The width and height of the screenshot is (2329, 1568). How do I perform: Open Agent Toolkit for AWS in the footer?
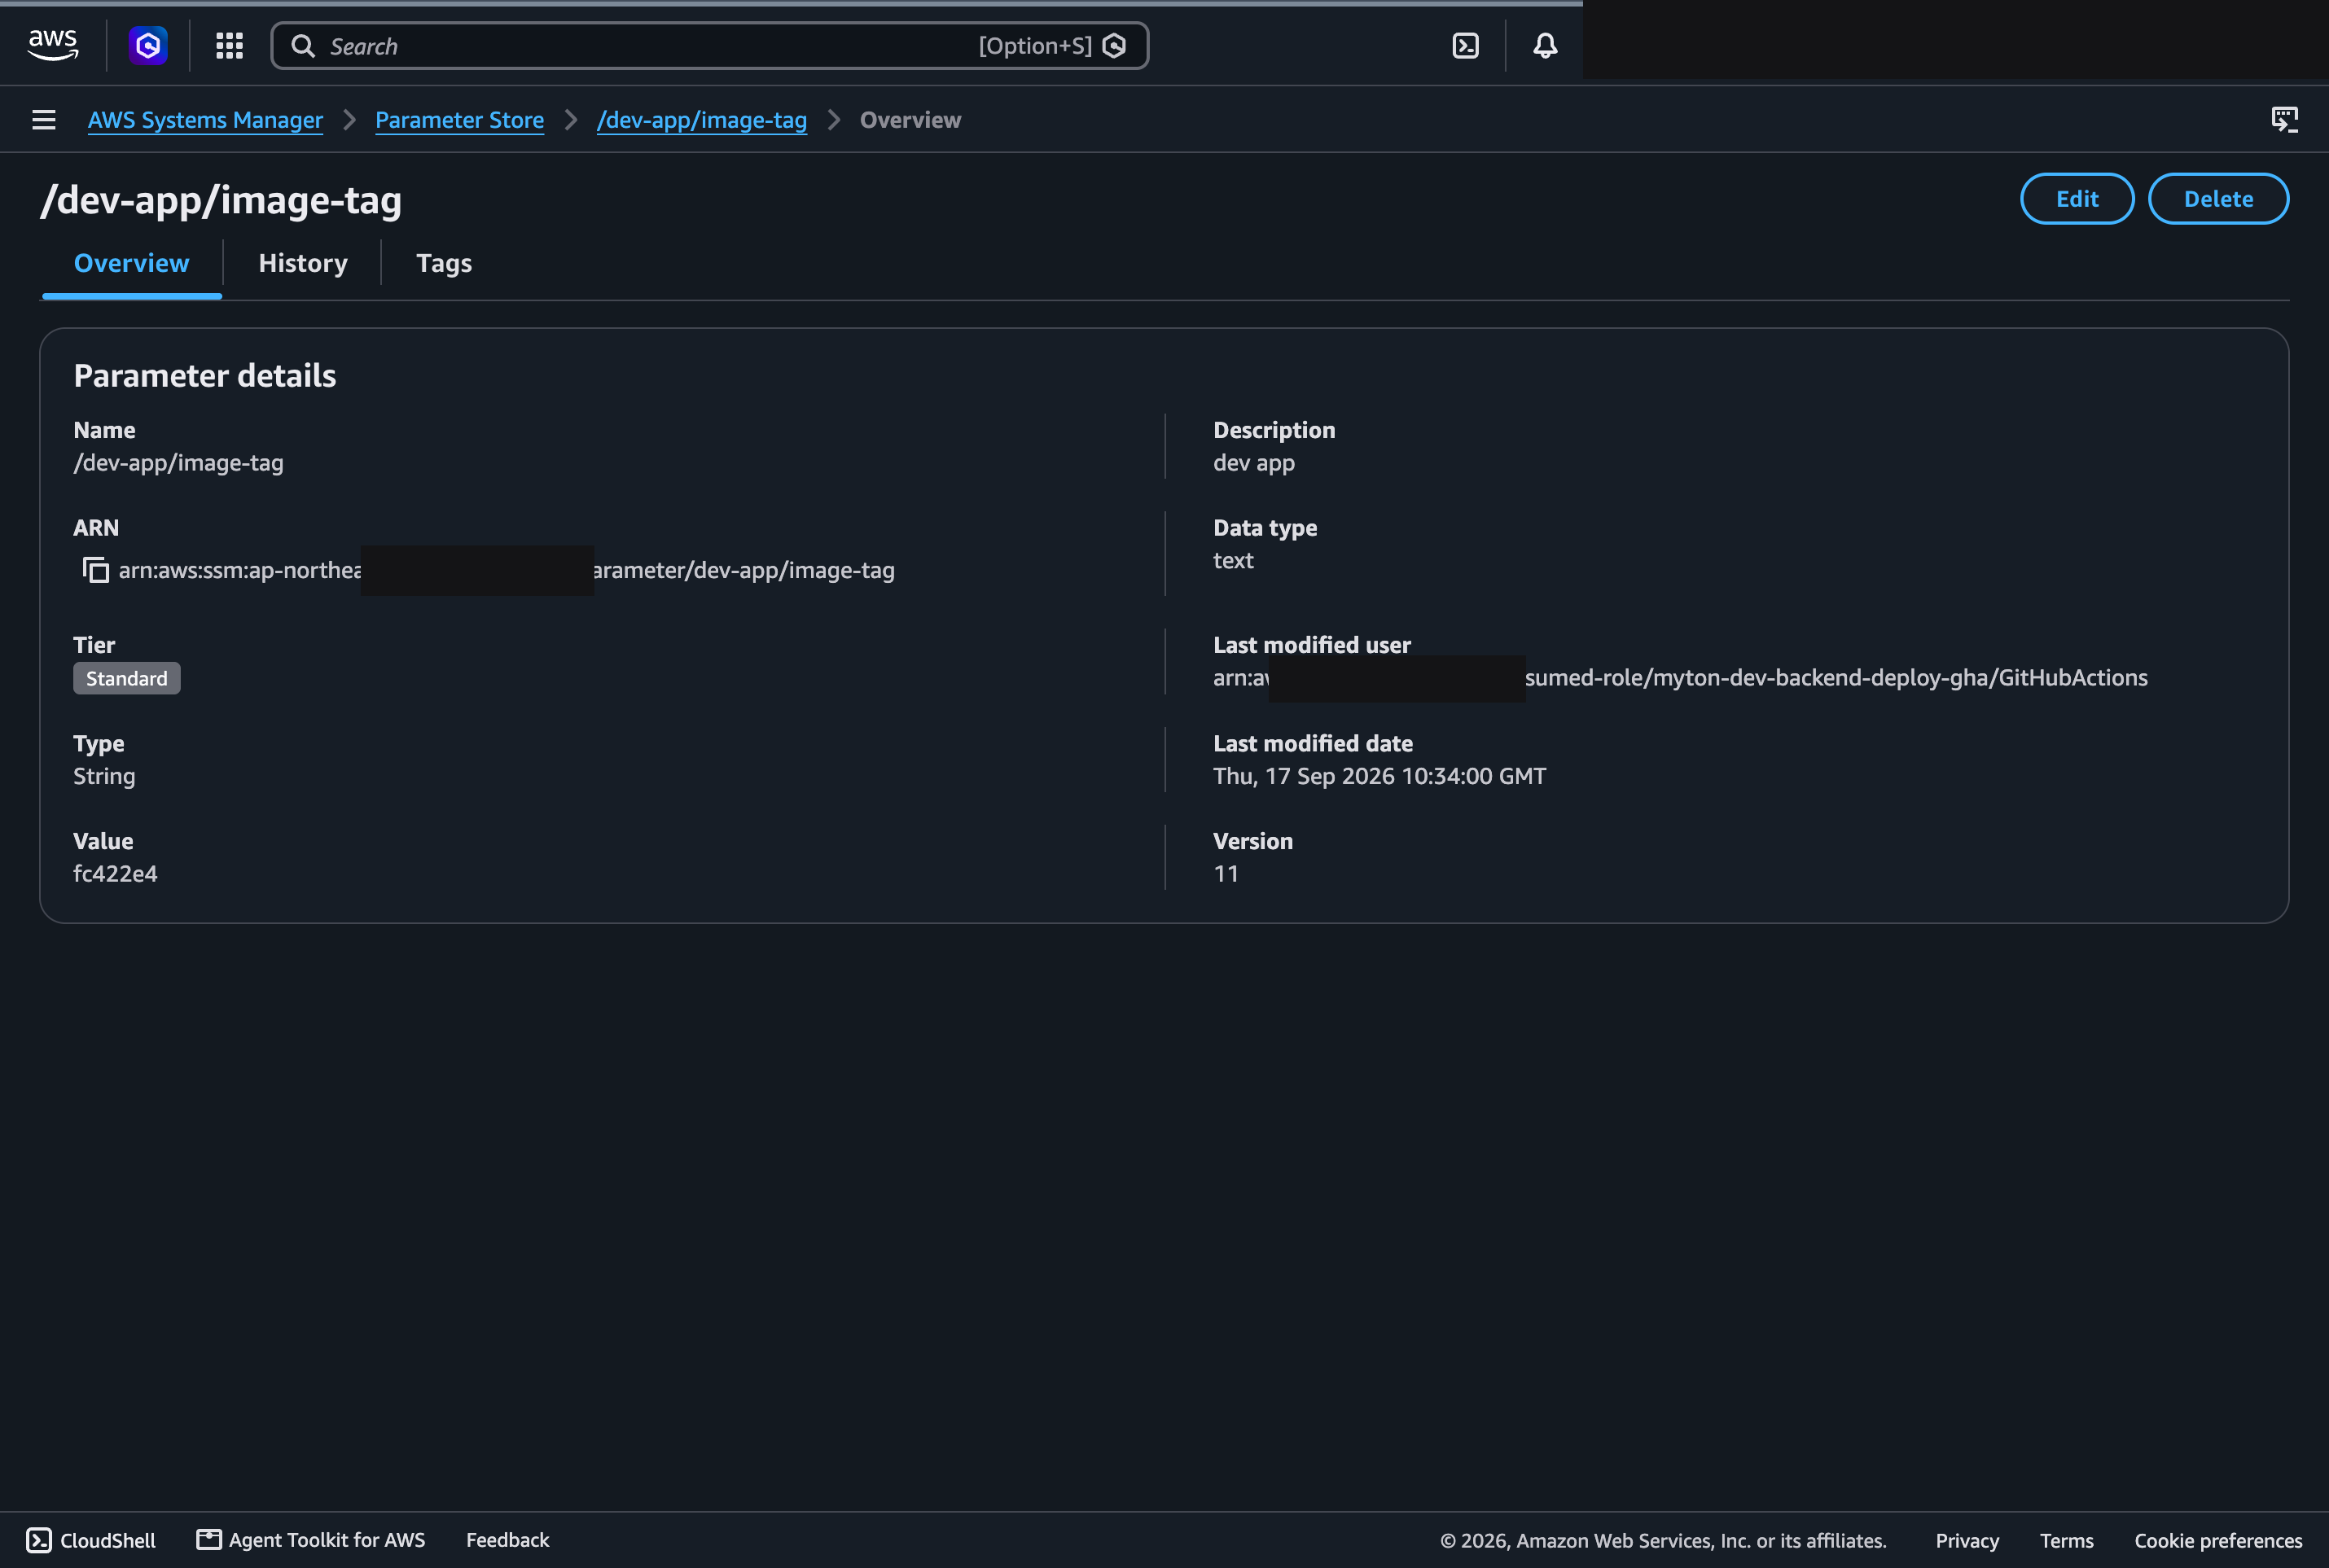(x=311, y=1540)
